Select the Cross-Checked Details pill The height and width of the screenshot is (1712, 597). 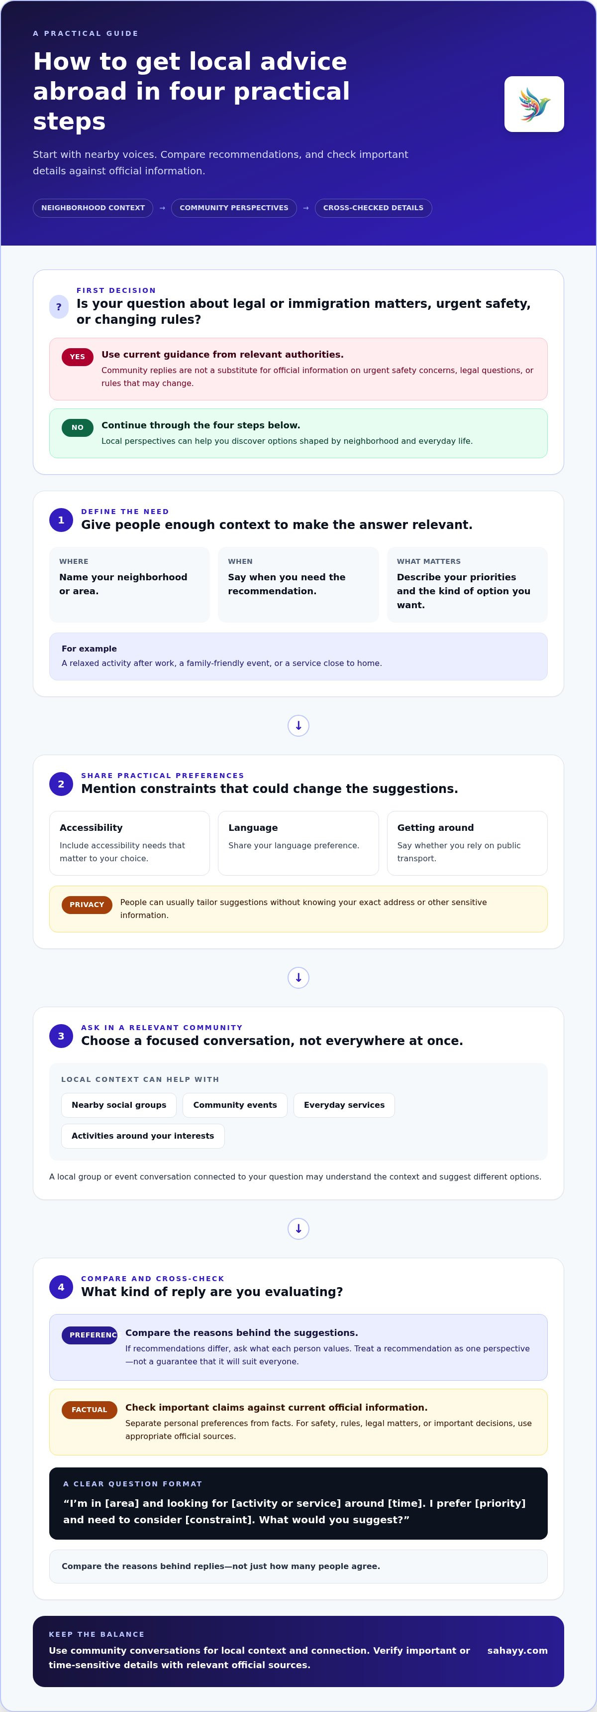coord(373,208)
